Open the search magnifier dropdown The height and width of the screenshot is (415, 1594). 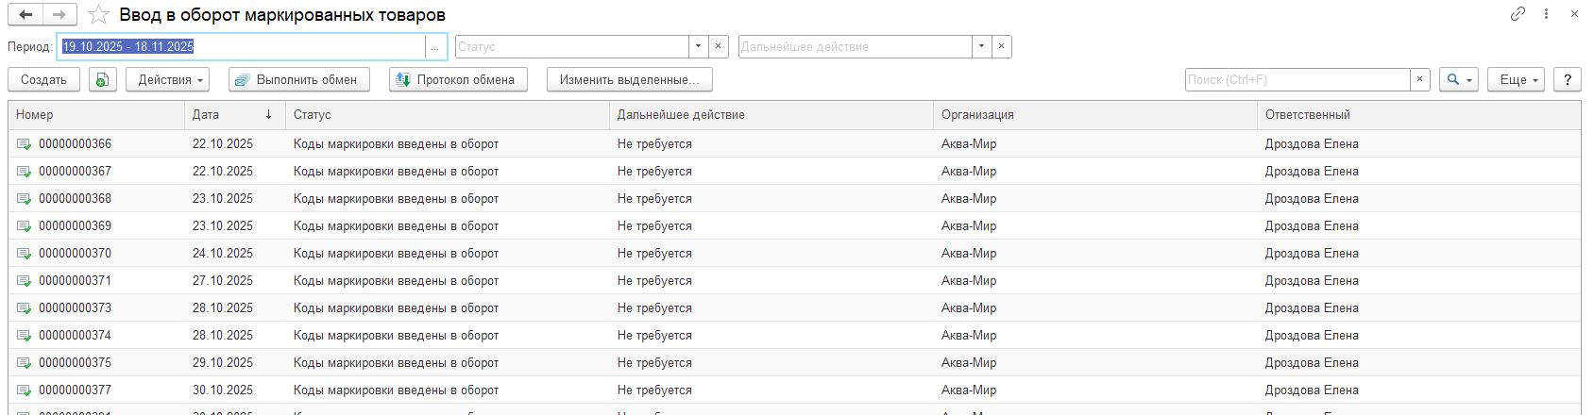point(1458,80)
